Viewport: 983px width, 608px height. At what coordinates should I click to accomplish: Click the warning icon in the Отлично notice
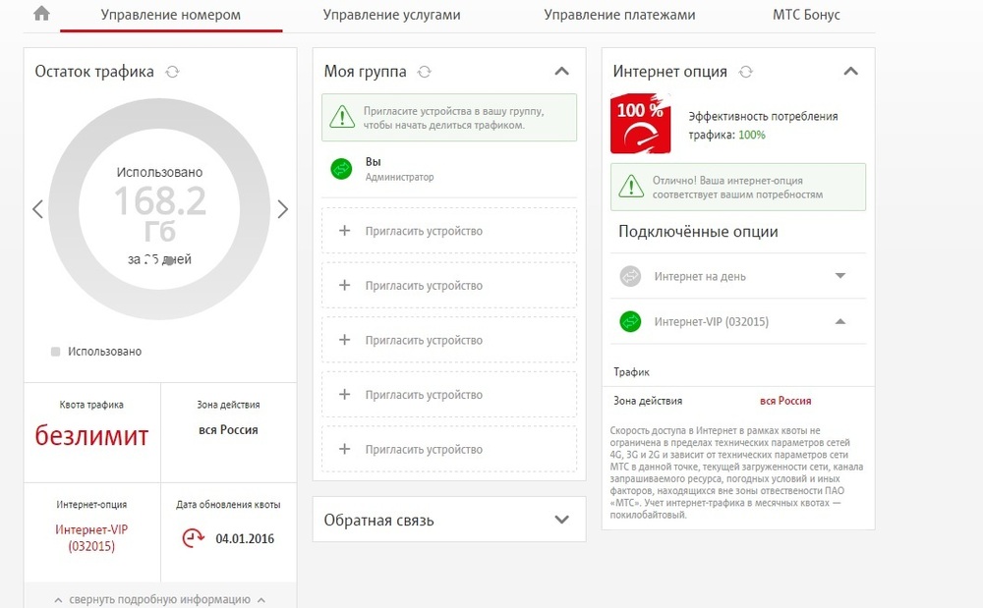pyautogui.click(x=631, y=187)
